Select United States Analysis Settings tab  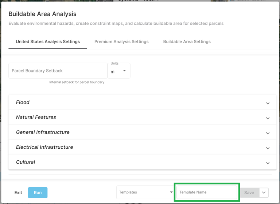pyautogui.click(x=48, y=42)
